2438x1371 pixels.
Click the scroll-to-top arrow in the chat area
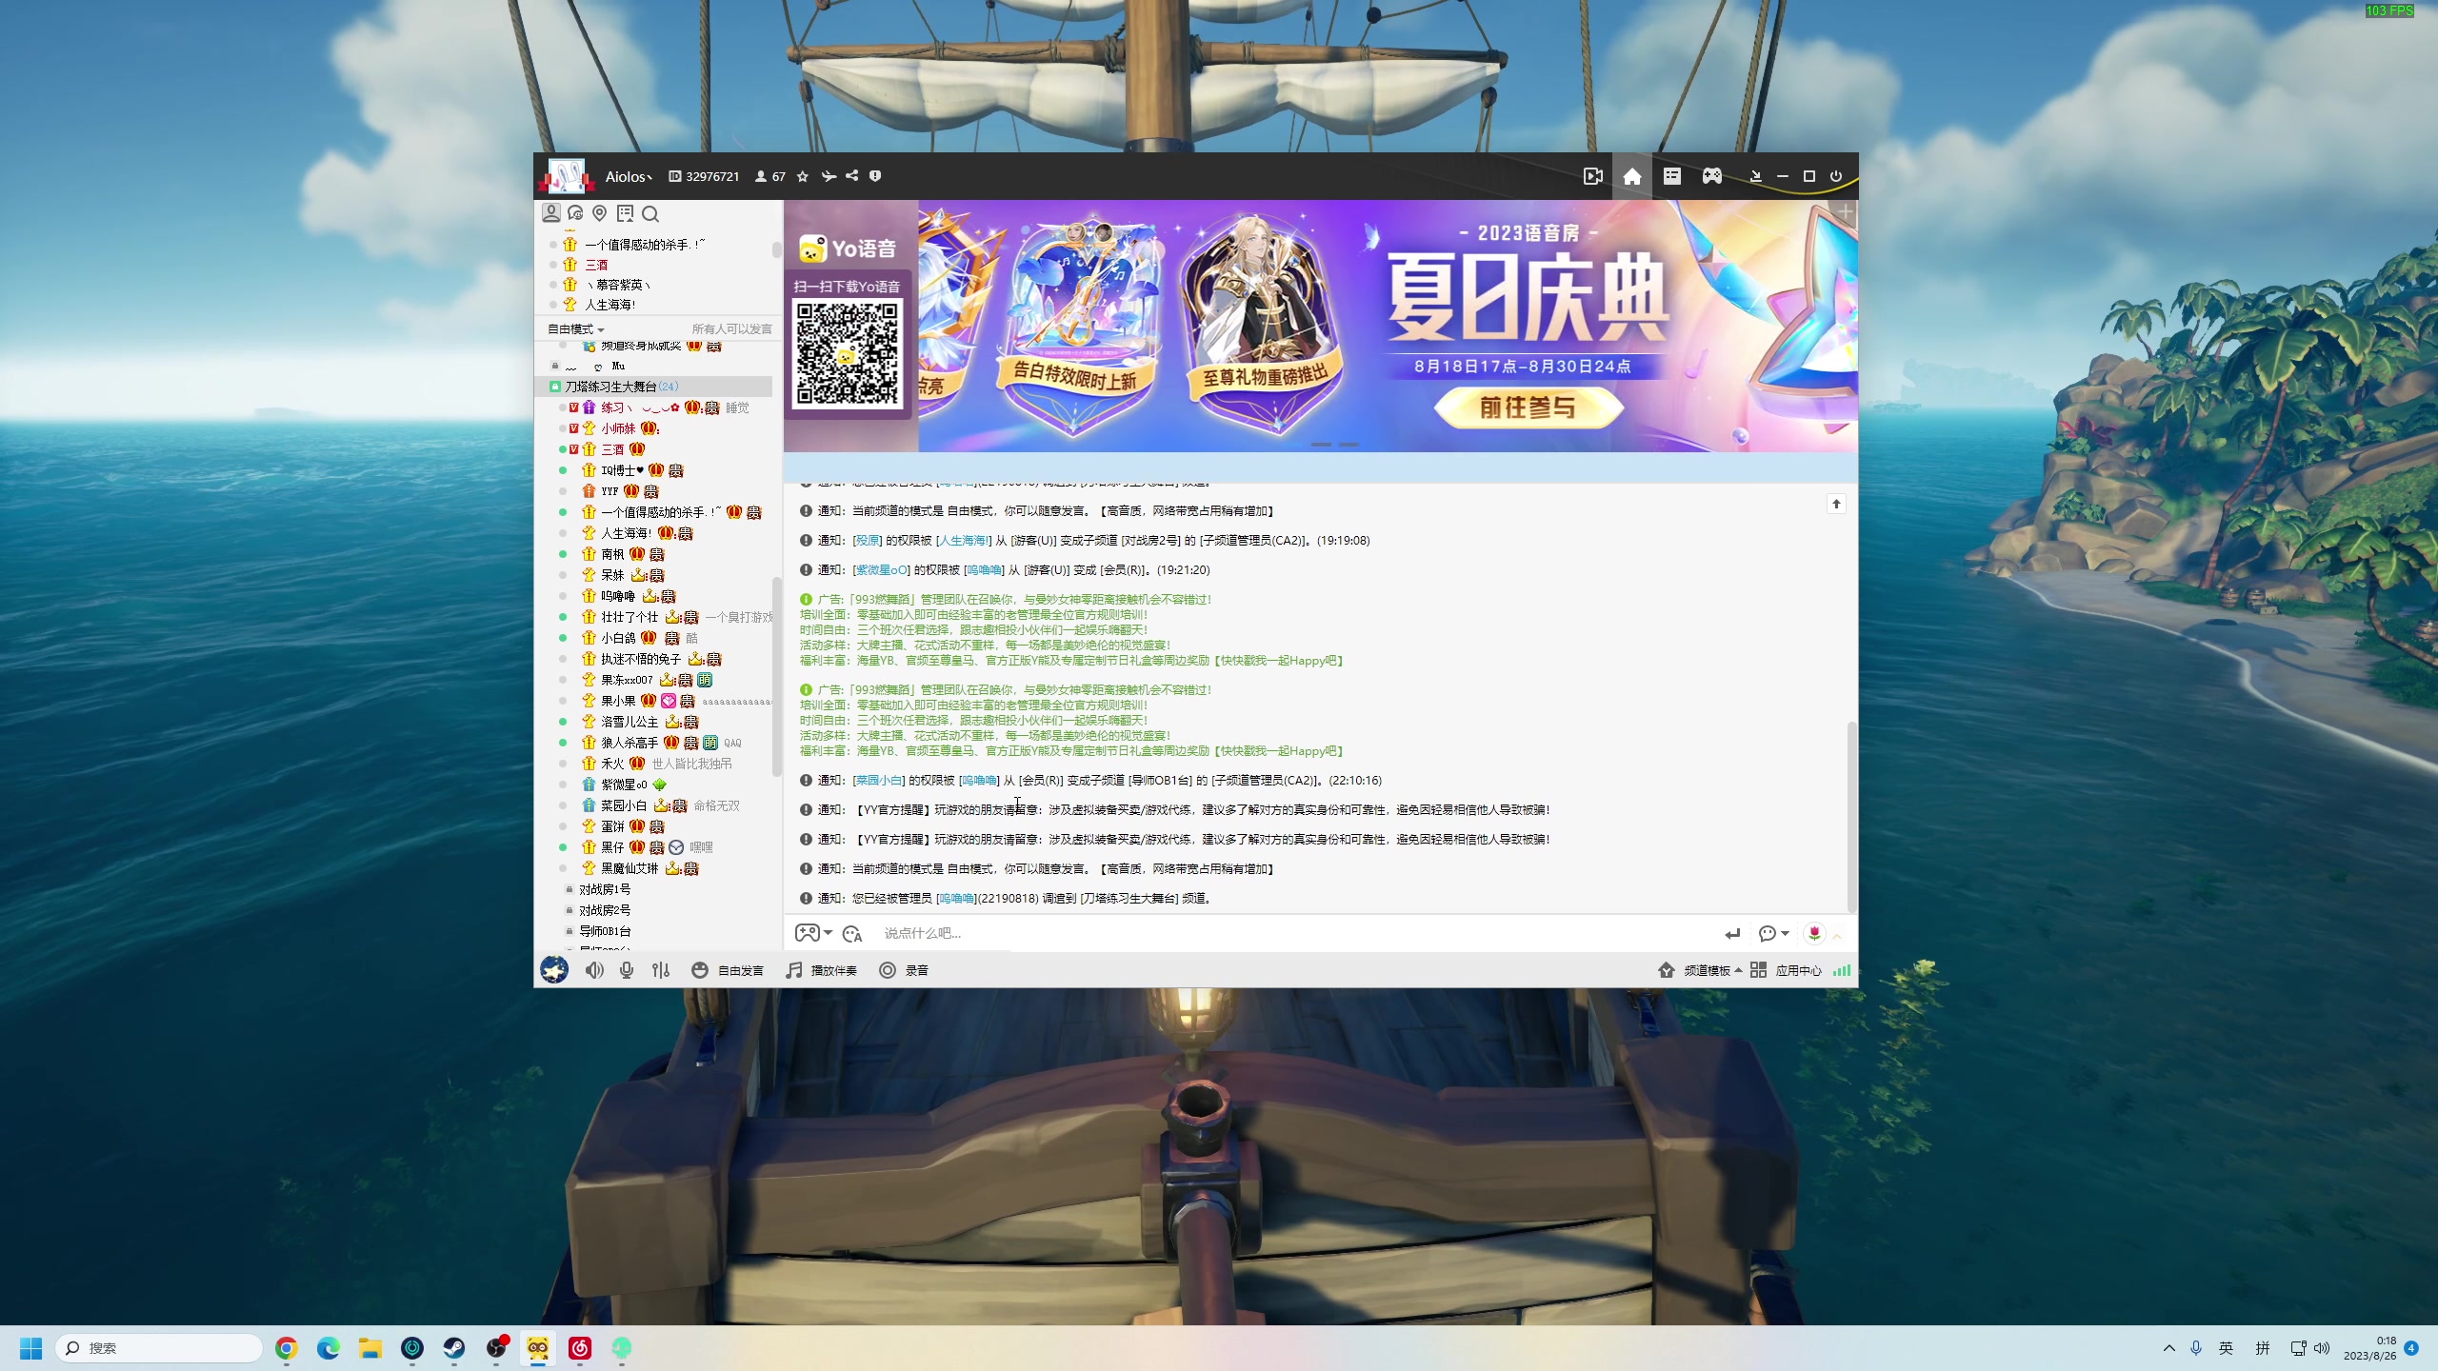pyautogui.click(x=1836, y=504)
